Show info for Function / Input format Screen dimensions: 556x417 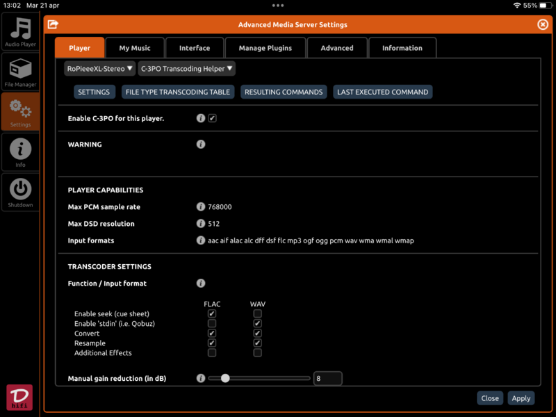point(201,283)
